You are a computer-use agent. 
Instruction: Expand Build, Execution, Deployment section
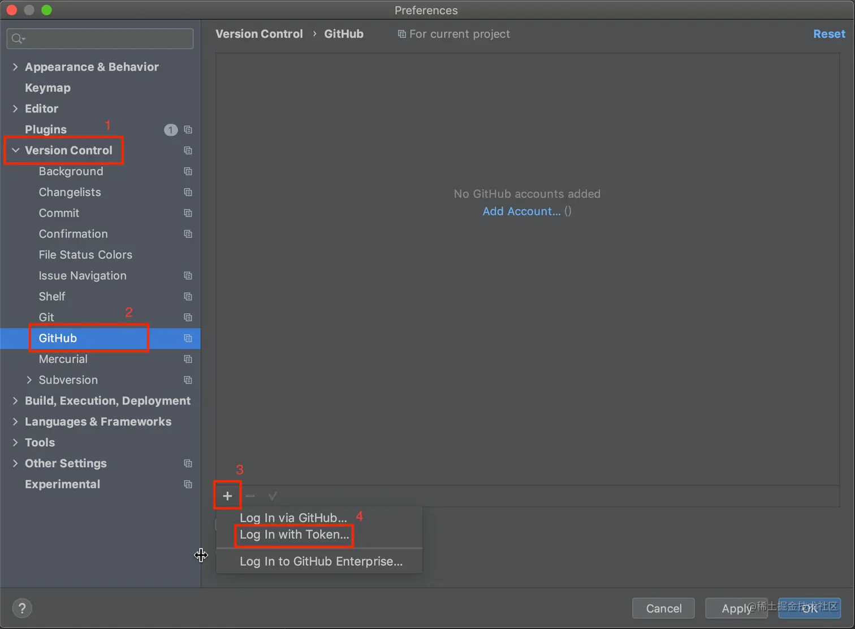tap(15, 401)
